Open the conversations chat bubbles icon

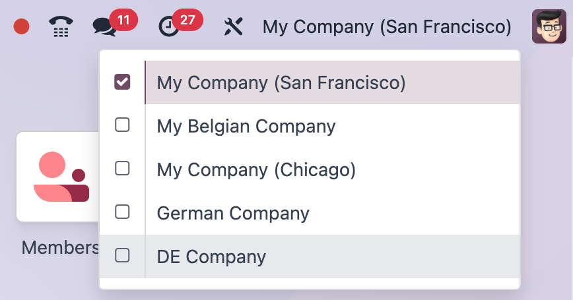(104, 26)
